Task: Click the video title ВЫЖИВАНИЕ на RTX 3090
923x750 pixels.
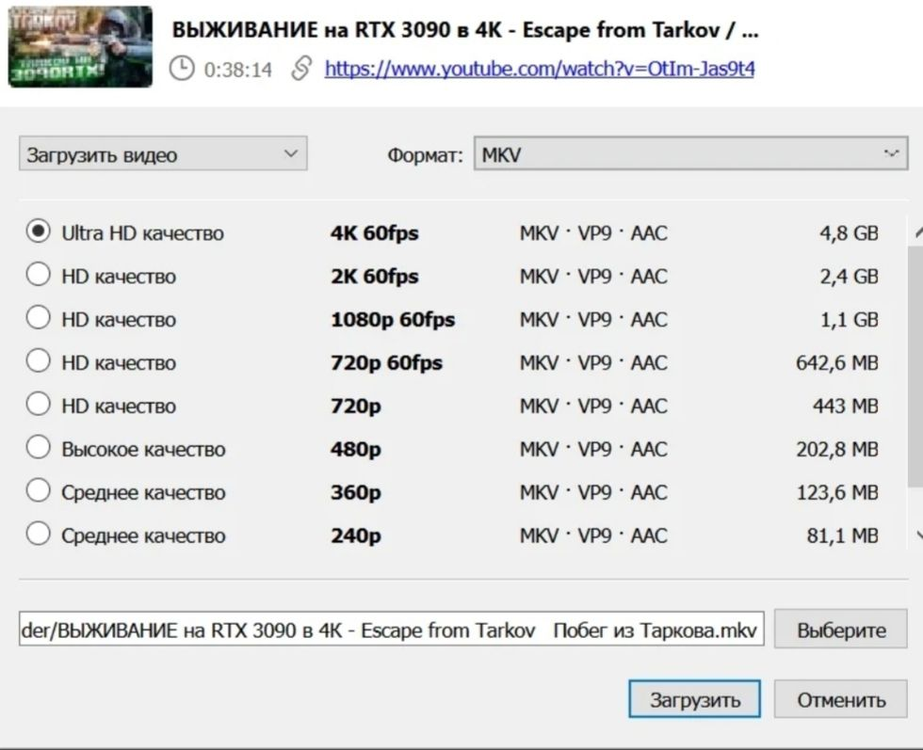Action: pyautogui.click(x=465, y=29)
